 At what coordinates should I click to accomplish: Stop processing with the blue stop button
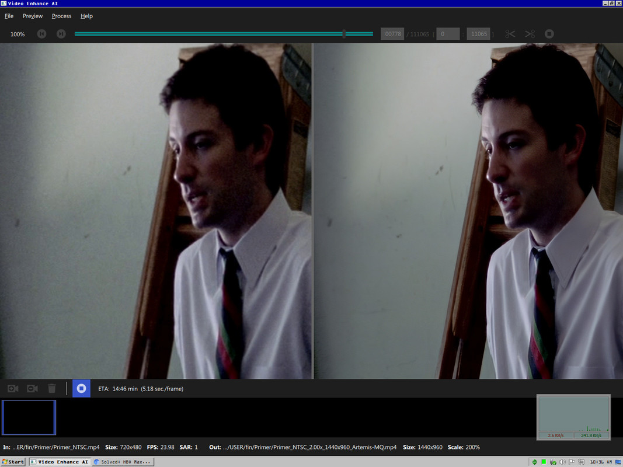(x=81, y=388)
